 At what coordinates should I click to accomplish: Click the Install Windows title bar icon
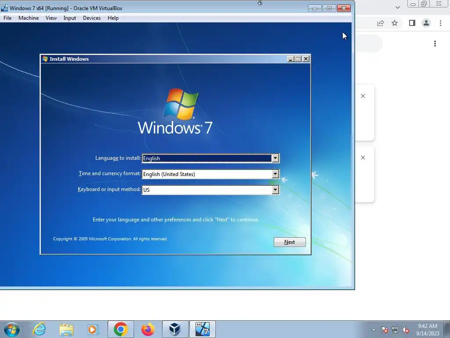tap(45, 59)
